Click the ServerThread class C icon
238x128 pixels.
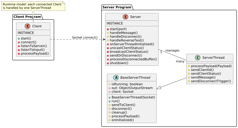point(198,58)
